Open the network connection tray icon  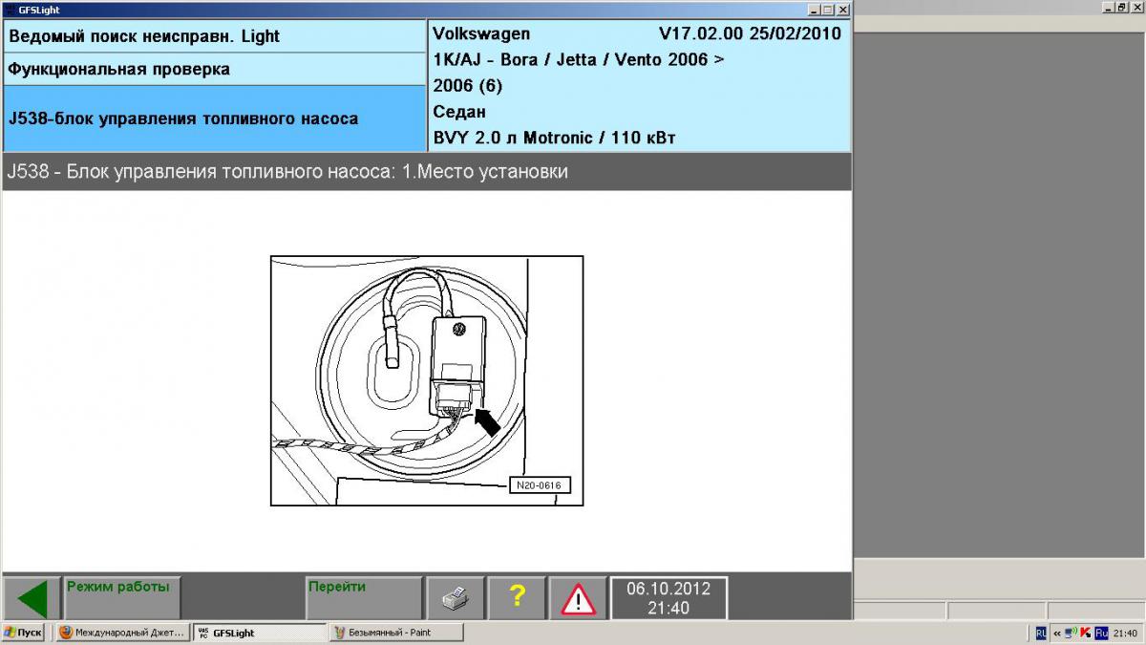[1071, 633]
